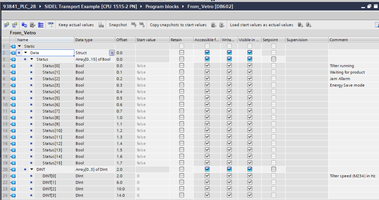Click the toolbar icon just left of the blue lines icon
The image size is (379, 200).
point(33,25)
